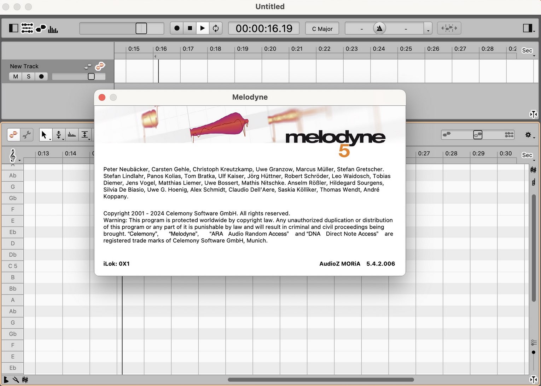Click the Record button in transport
This screenshot has width=541, height=386.
pyautogui.click(x=177, y=28)
